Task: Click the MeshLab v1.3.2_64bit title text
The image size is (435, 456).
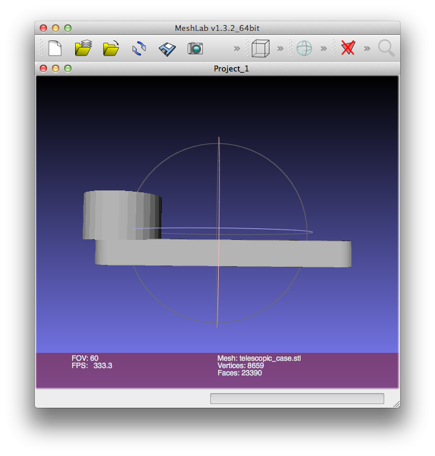Action: click(x=217, y=28)
